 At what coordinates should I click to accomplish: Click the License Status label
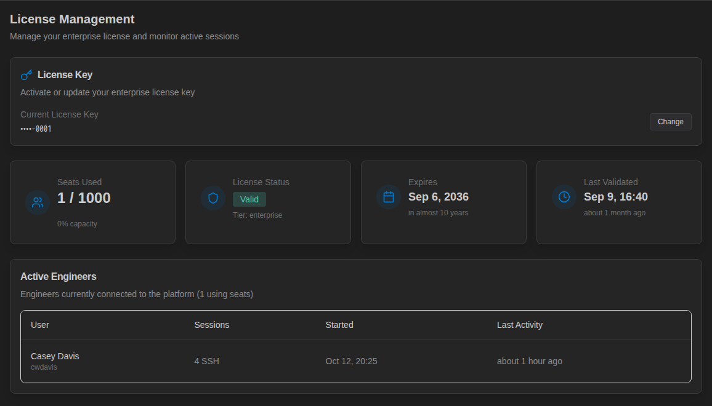point(261,182)
